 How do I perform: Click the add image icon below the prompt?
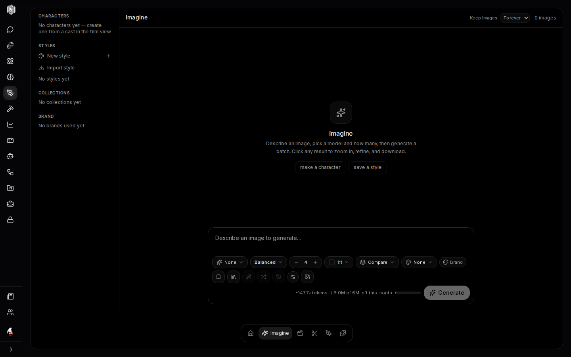[x=307, y=277]
